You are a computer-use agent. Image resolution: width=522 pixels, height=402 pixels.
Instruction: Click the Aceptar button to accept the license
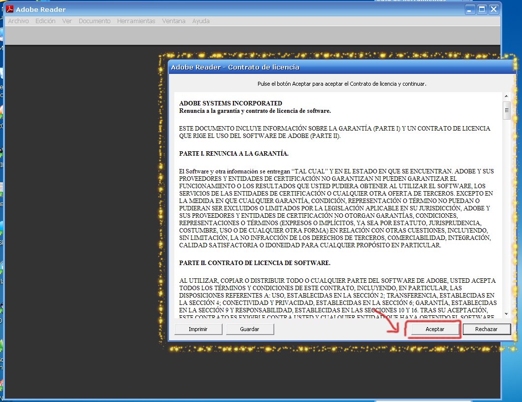(x=435, y=329)
